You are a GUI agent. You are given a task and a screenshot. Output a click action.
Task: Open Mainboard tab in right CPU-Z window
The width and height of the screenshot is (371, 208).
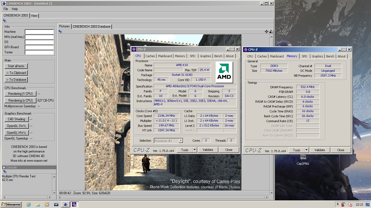[277, 56]
